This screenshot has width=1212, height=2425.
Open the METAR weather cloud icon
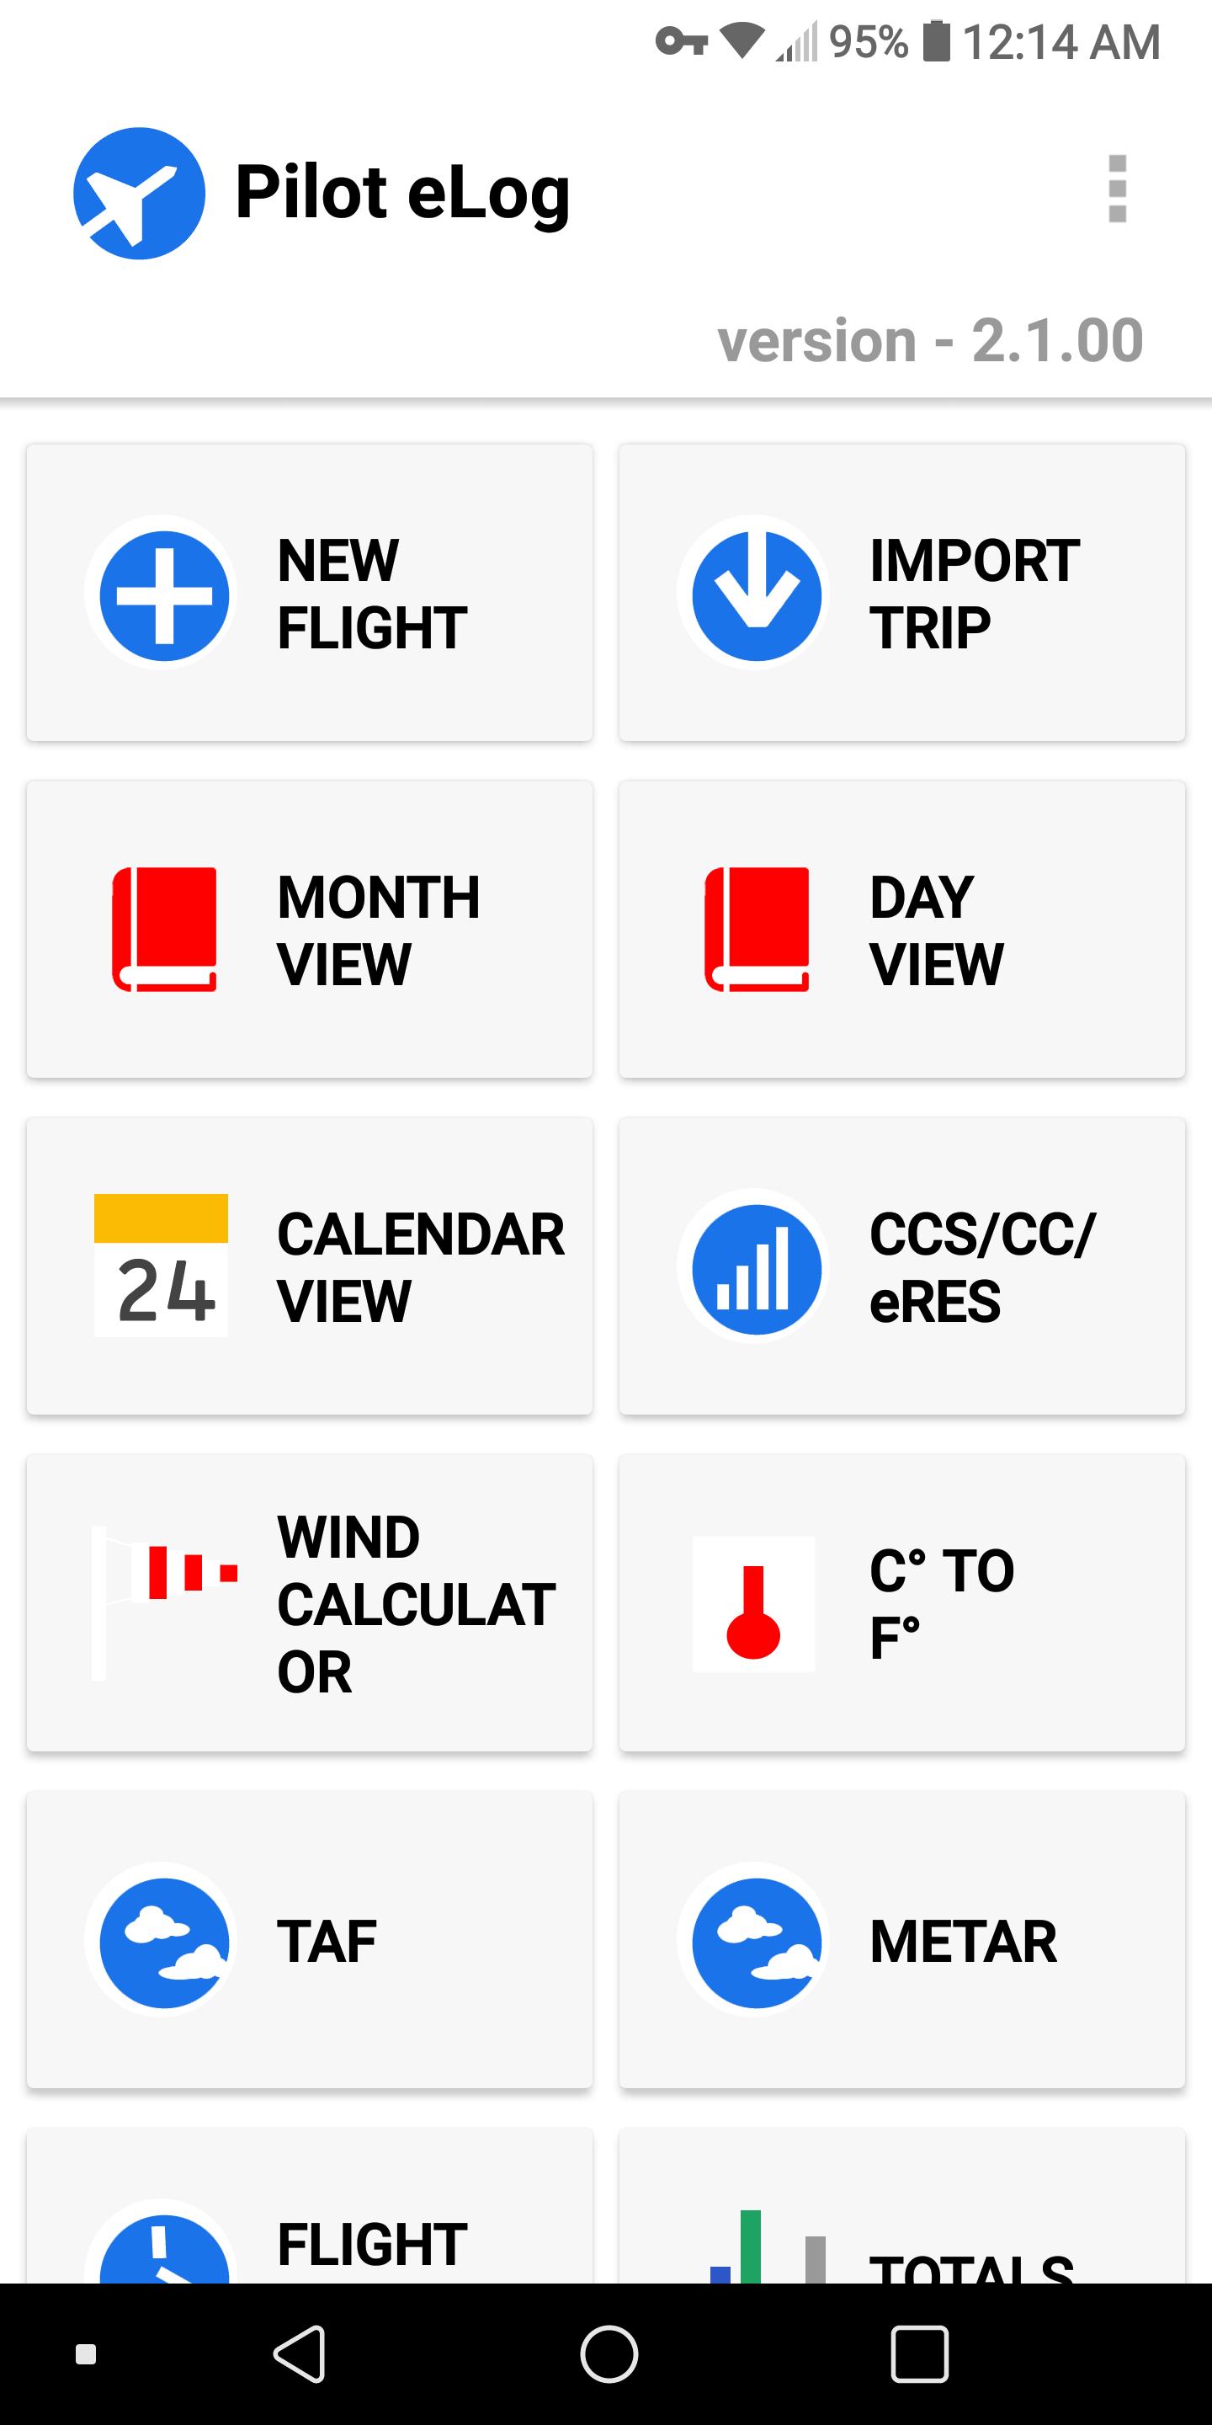click(x=756, y=1941)
